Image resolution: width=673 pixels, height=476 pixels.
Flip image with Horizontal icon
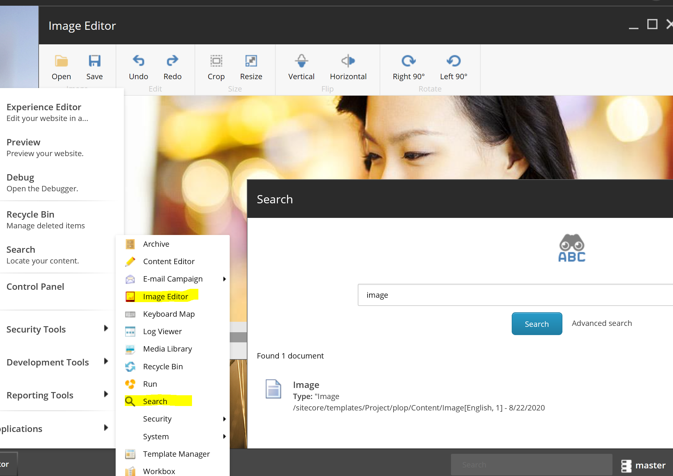[348, 60]
